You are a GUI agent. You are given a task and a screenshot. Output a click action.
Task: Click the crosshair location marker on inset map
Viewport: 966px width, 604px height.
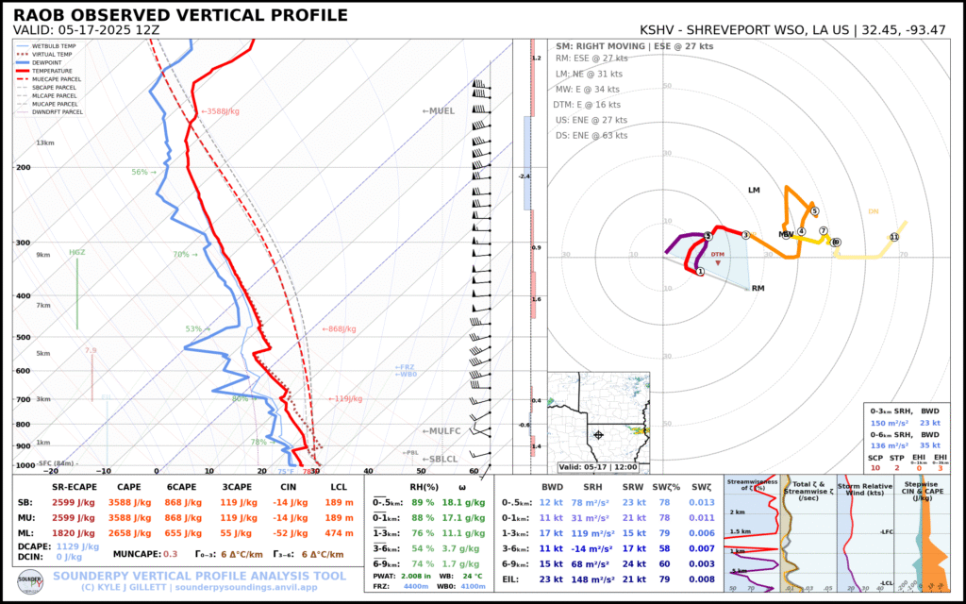pos(598,435)
